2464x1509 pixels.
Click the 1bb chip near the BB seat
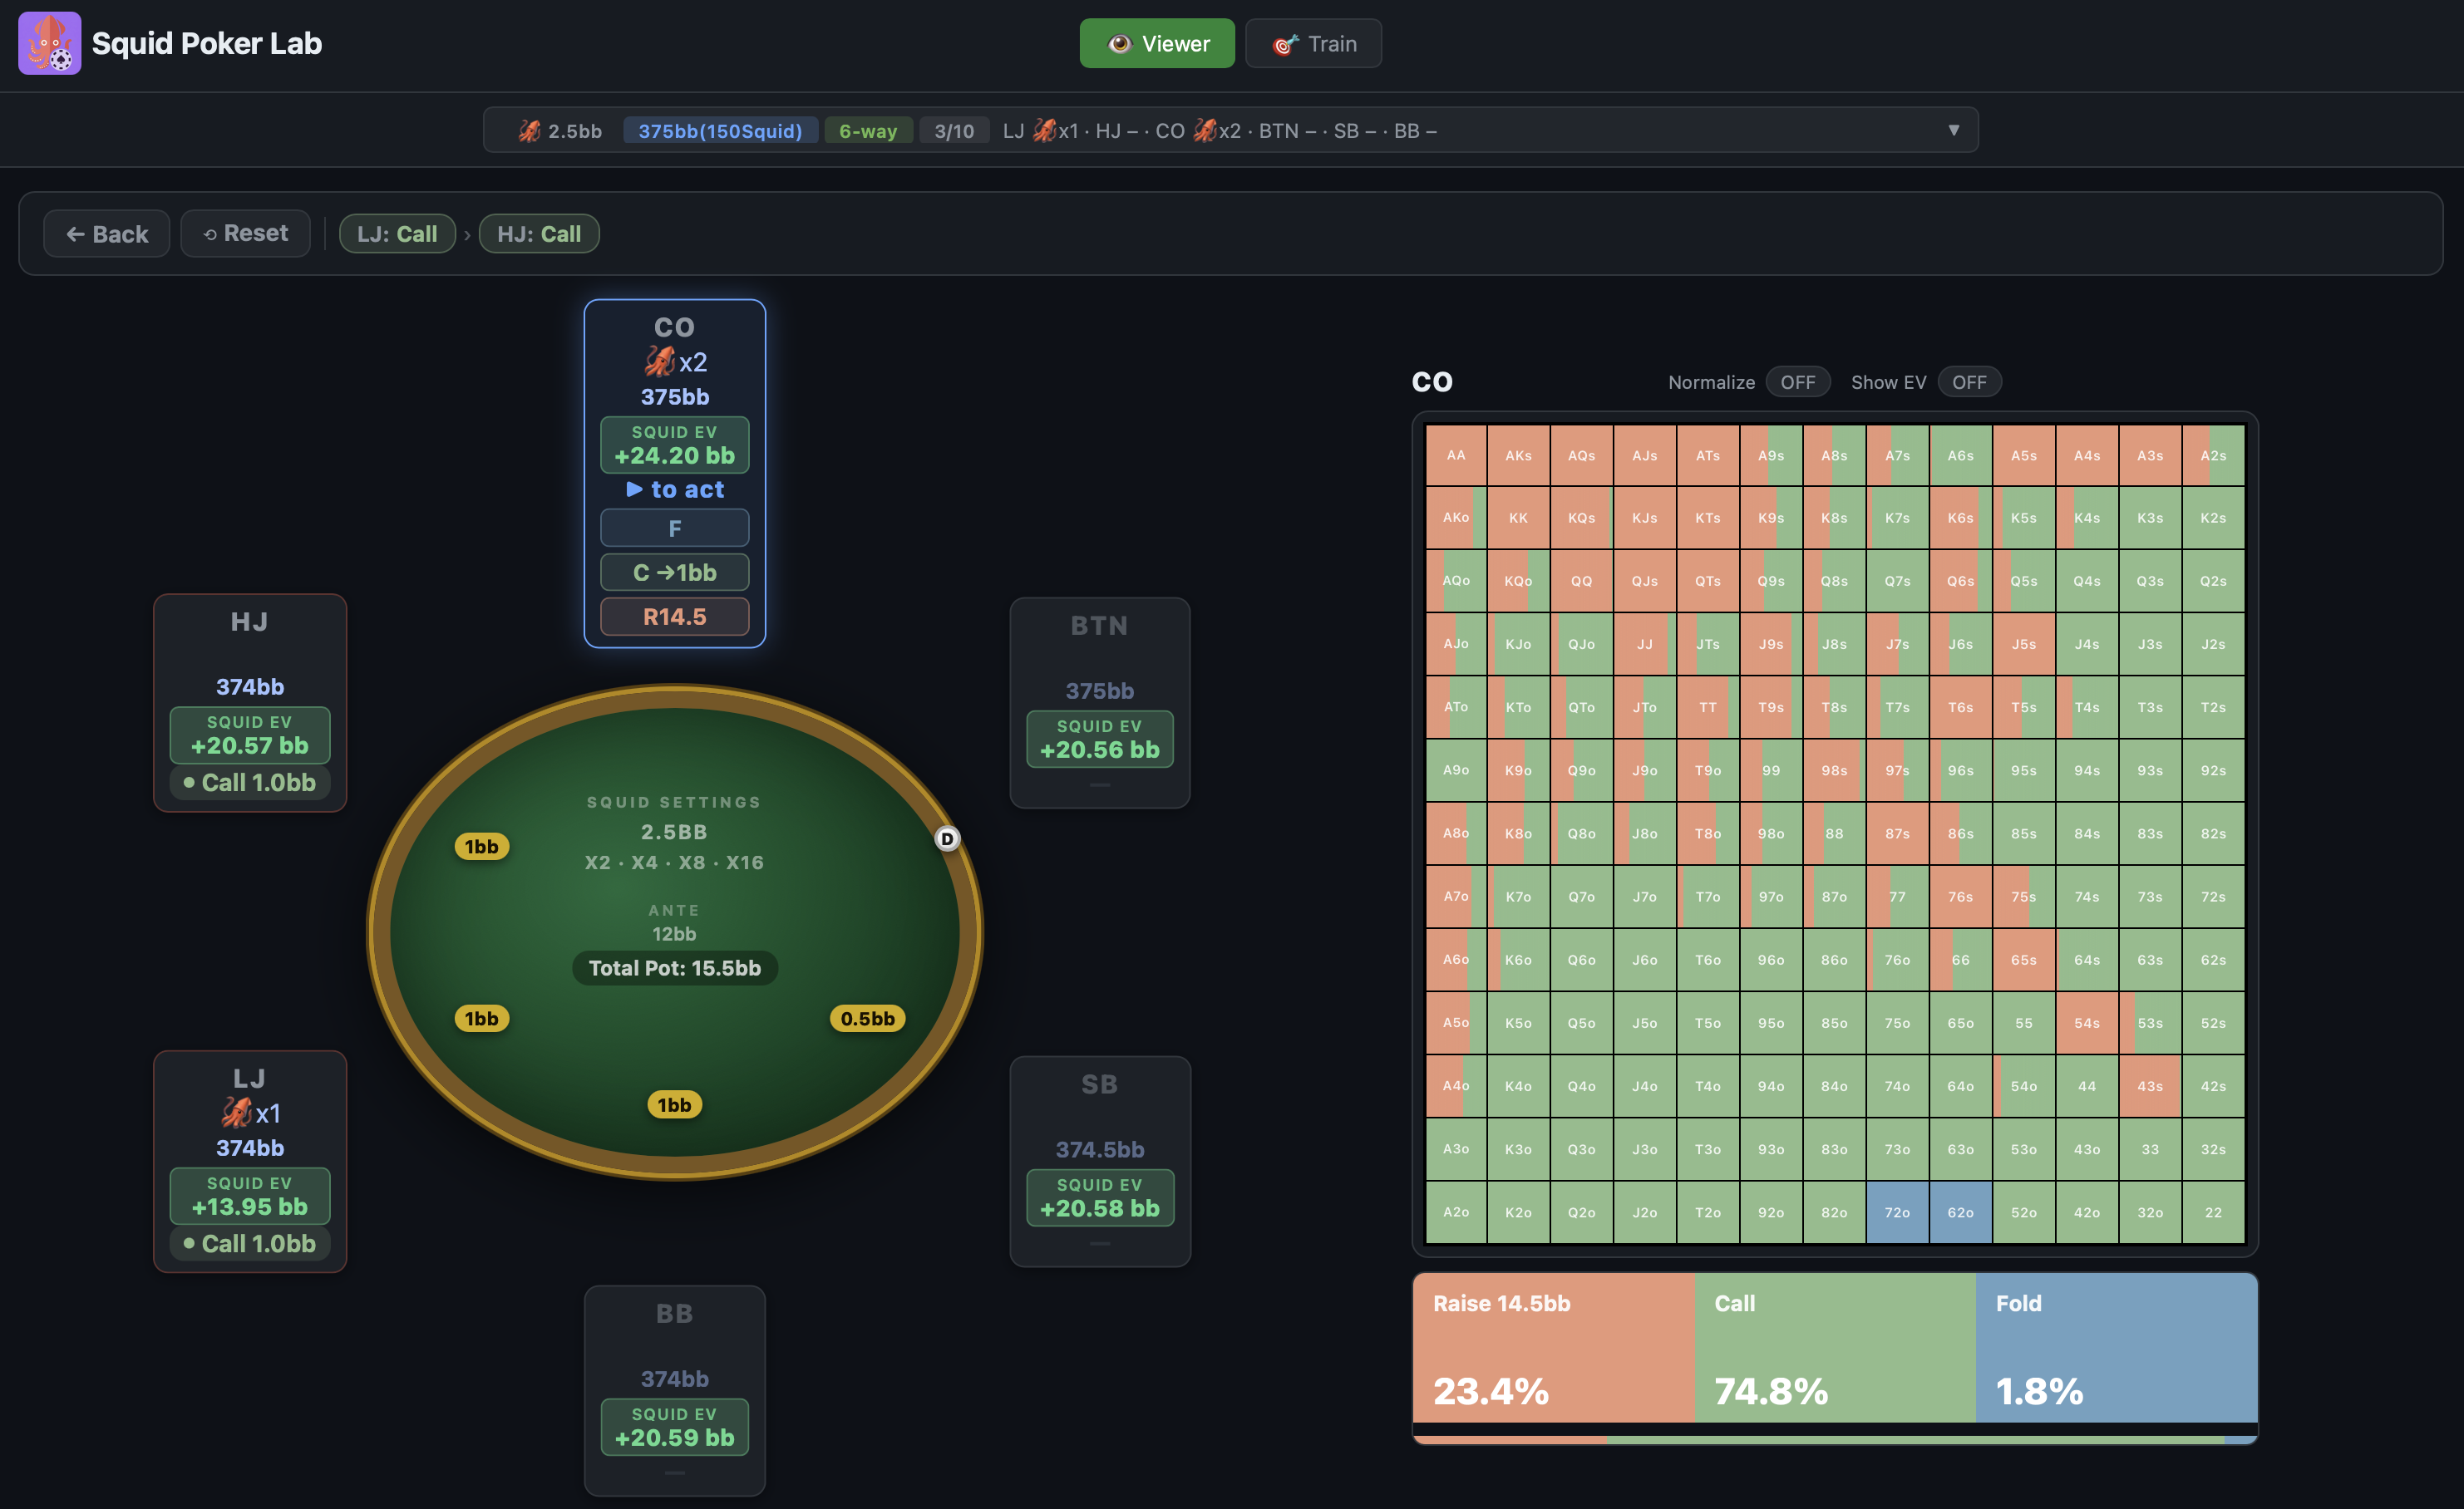point(674,1103)
